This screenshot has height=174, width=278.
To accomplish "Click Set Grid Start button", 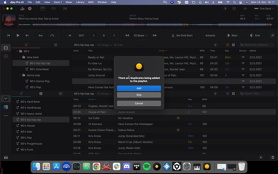I will [x=182, y=36].
